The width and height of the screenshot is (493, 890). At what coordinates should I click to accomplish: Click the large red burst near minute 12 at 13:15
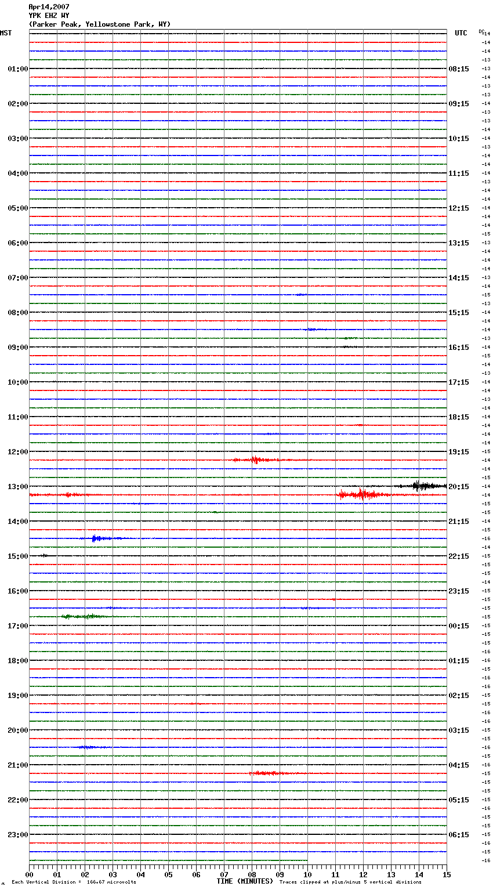click(x=362, y=495)
